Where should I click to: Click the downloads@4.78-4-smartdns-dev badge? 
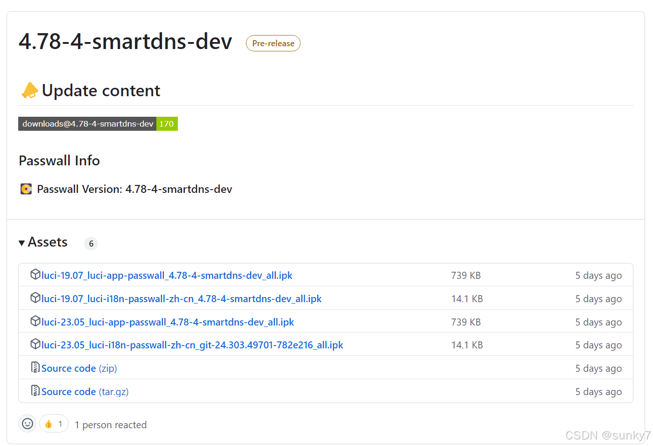98,124
